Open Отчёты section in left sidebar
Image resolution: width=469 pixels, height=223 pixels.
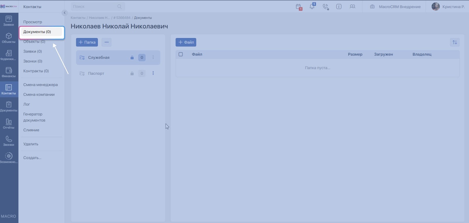coord(9,123)
